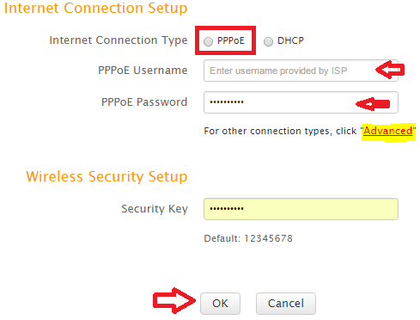Open the Advanced connection types link
Image resolution: width=420 pixels, height=320 pixels.
388,131
